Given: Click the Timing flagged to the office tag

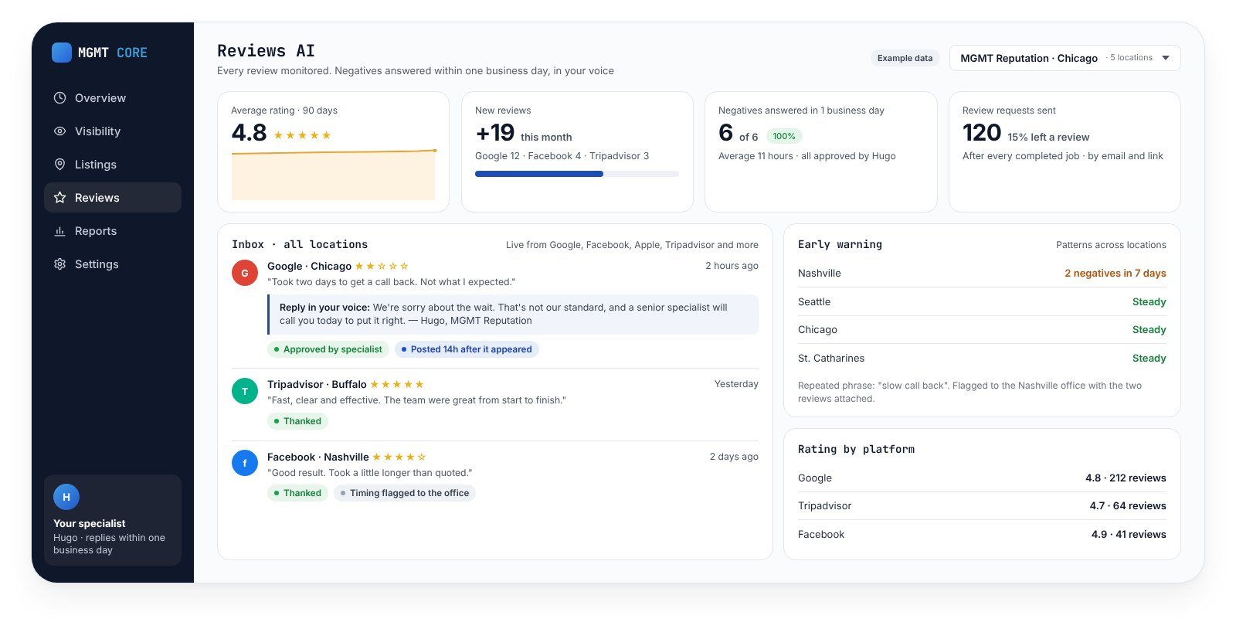Looking at the screenshot, I should pyautogui.click(x=405, y=493).
